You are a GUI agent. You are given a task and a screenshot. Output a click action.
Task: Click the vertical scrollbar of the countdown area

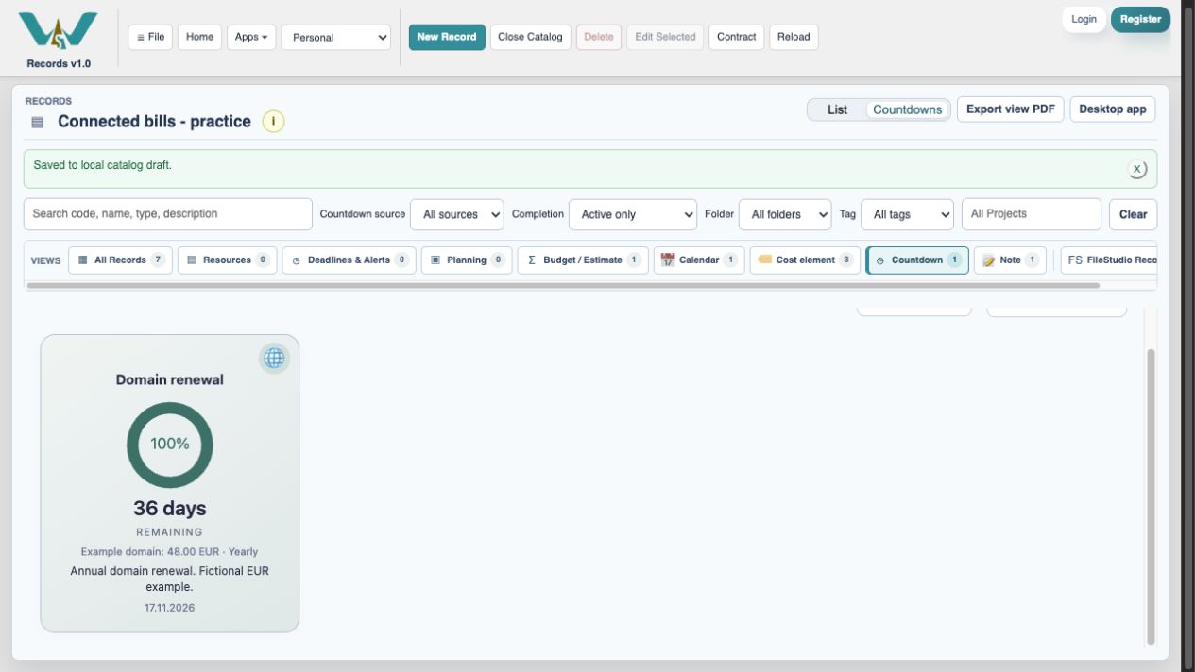click(1151, 496)
